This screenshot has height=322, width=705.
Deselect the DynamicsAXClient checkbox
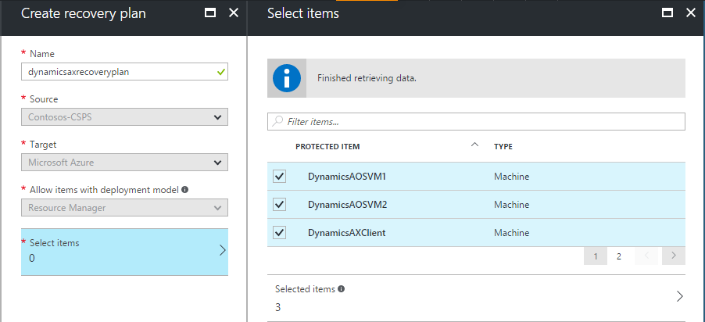(280, 233)
